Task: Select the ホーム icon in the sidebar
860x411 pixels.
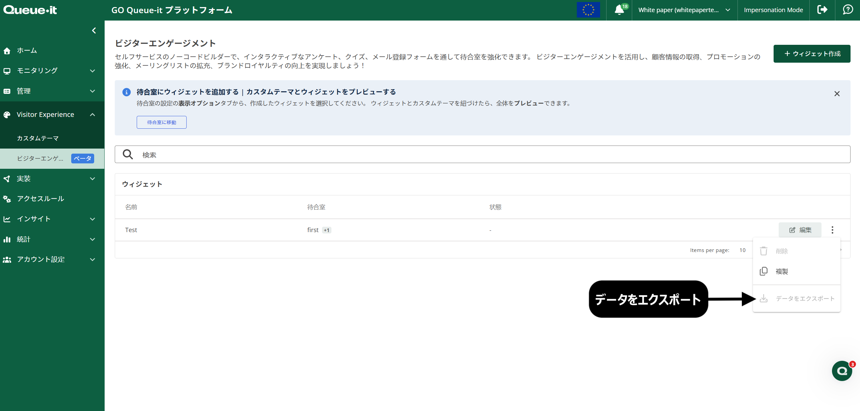Action: (x=7, y=50)
